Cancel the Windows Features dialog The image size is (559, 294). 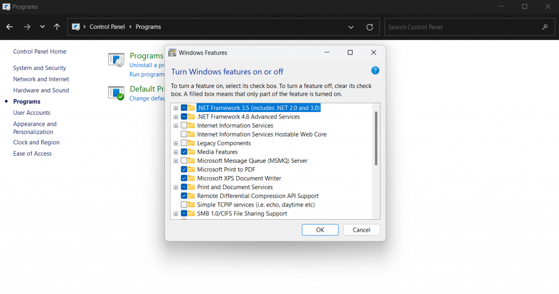pos(361,230)
